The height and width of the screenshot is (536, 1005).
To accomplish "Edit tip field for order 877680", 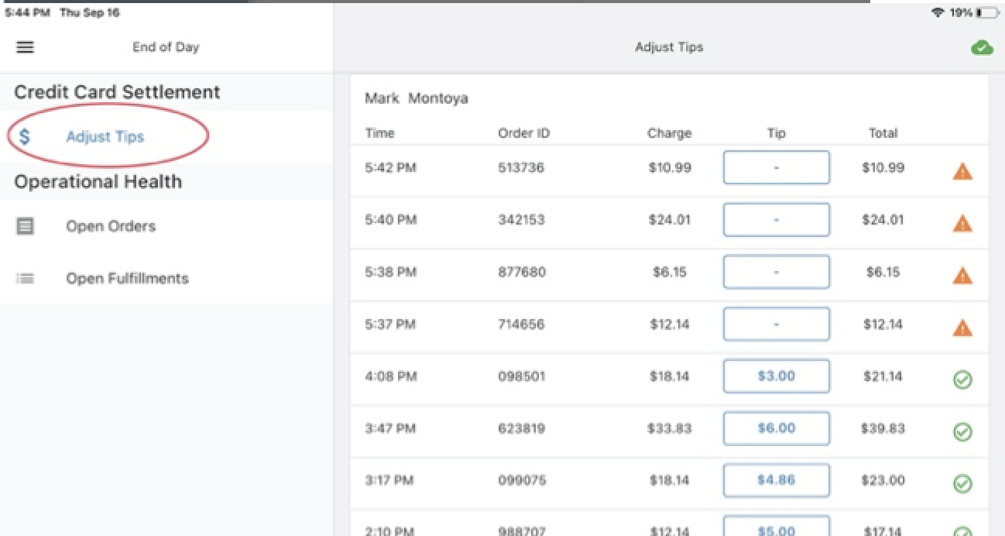I will 776,272.
